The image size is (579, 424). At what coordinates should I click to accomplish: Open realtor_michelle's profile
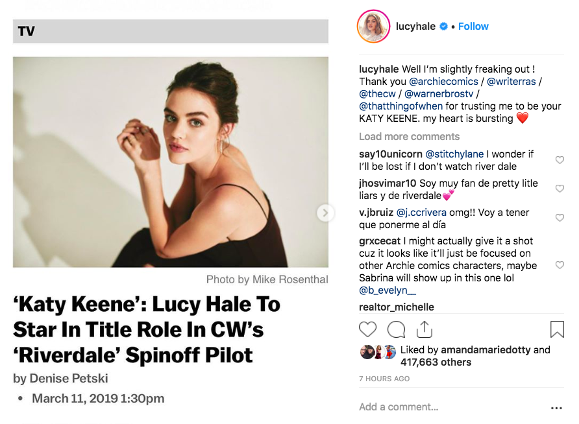pos(397,307)
